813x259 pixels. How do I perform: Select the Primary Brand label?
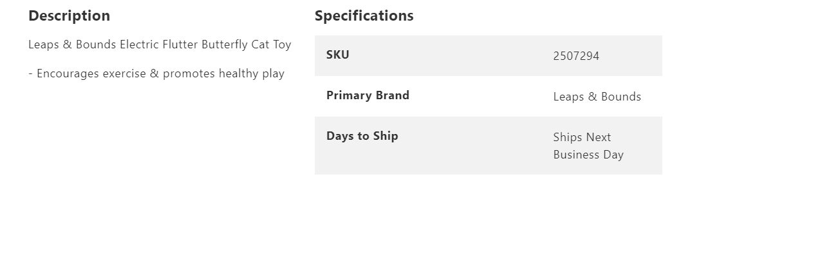tap(367, 95)
